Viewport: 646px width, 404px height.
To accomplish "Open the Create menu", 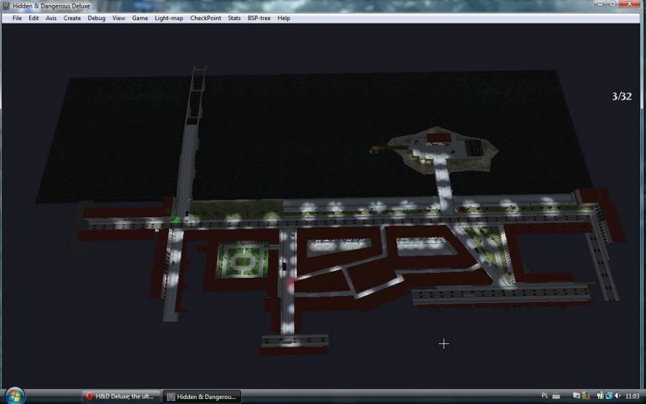I will [72, 18].
